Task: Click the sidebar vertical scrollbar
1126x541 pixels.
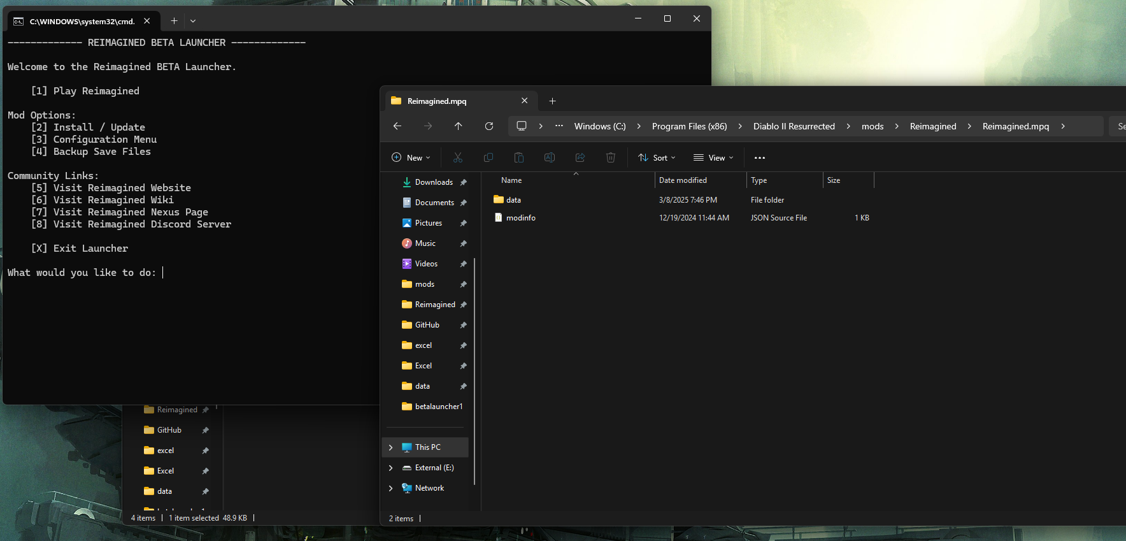Action: click(x=474, y=371)
